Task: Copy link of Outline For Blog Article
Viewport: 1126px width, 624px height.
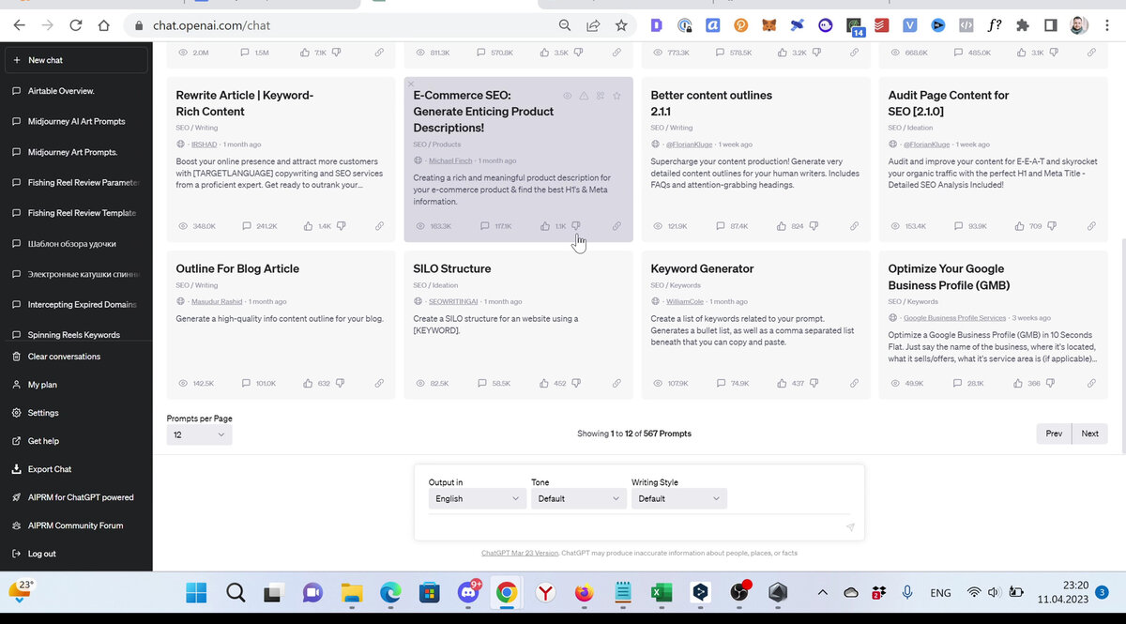Action: pyautogui.click(x=379, y=383)
